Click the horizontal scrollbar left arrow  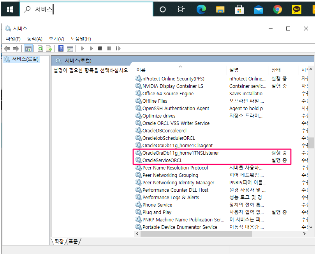point(137,234)
